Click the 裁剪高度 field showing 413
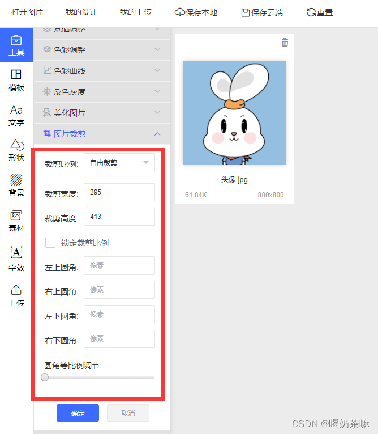The image size is (378, 434). (x=119, y=217)
